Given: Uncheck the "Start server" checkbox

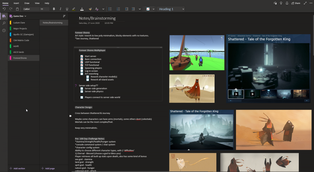Looking at the screenshot, I should pyautogui.click(x=82, y=56).
